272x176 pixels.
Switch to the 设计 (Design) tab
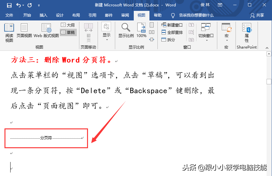(x=60, y=15)
